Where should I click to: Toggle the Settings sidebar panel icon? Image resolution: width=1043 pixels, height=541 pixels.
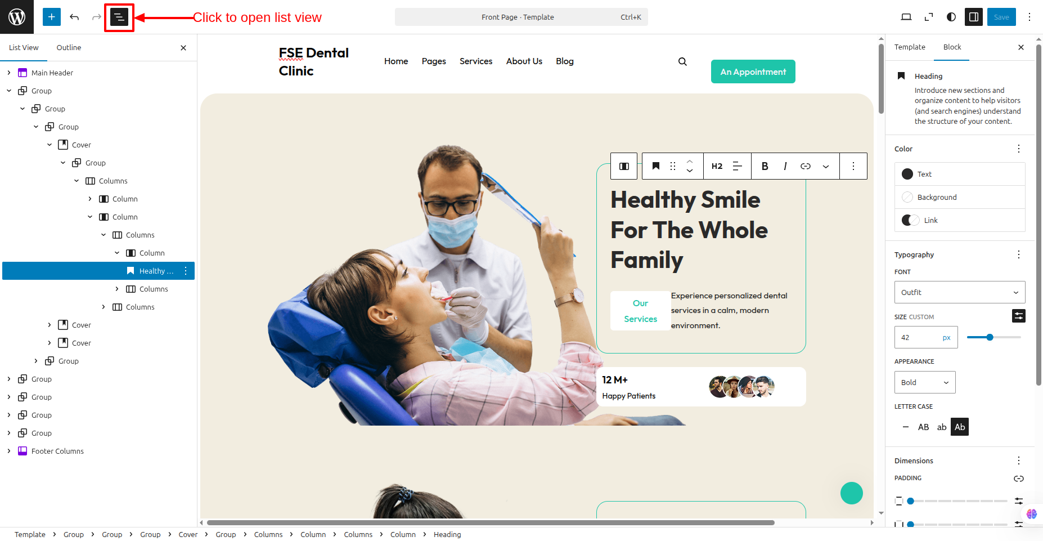click(974, 17)
